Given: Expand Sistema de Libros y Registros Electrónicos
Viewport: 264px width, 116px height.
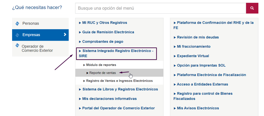Looking at the screenshot, I should coord(119,89).
